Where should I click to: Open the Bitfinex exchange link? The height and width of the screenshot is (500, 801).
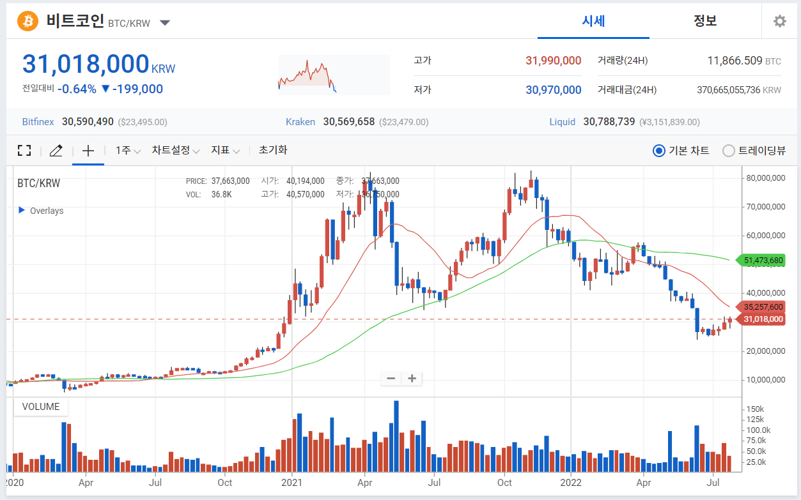tap(38, 121)
